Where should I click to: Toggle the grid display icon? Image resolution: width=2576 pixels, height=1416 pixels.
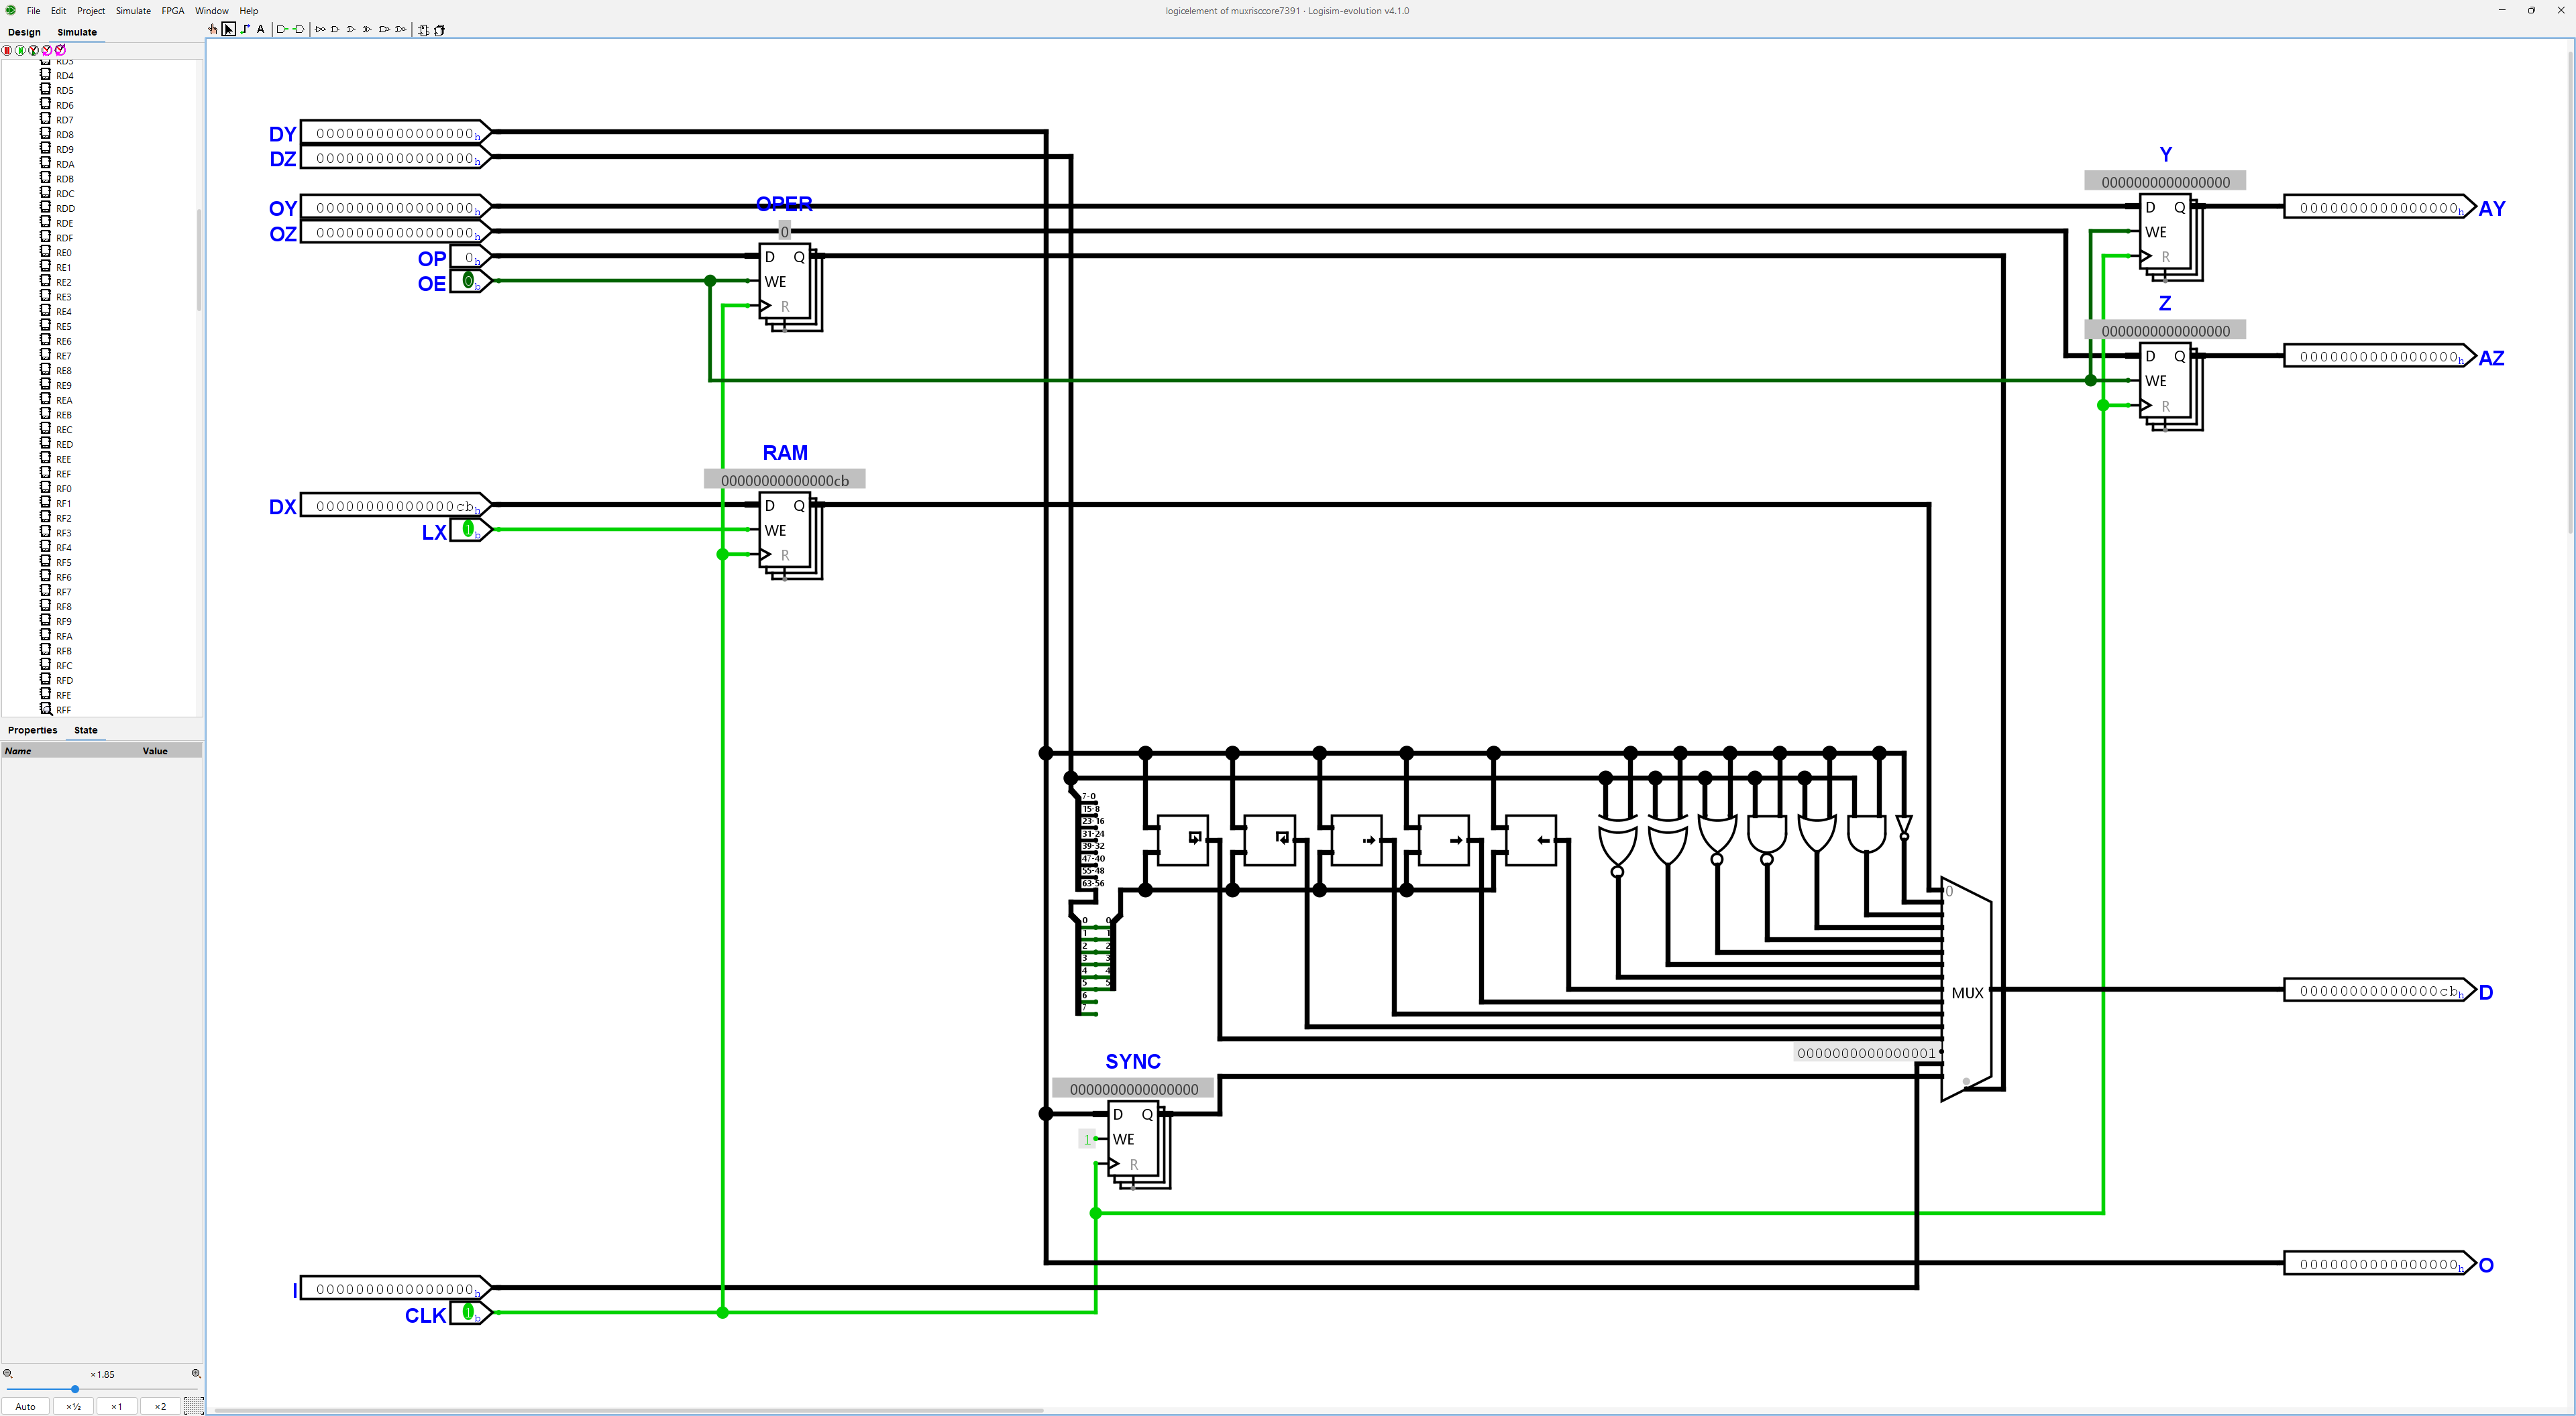(x=194, y=1406)
